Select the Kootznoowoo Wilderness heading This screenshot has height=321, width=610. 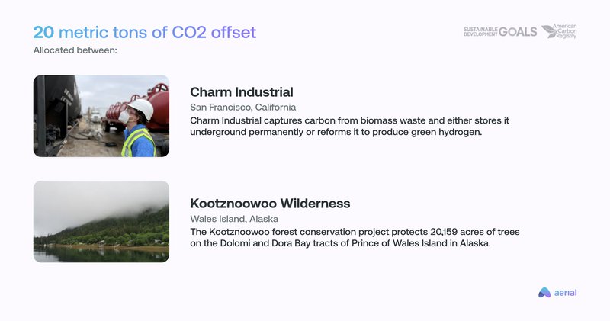(270, 203)
